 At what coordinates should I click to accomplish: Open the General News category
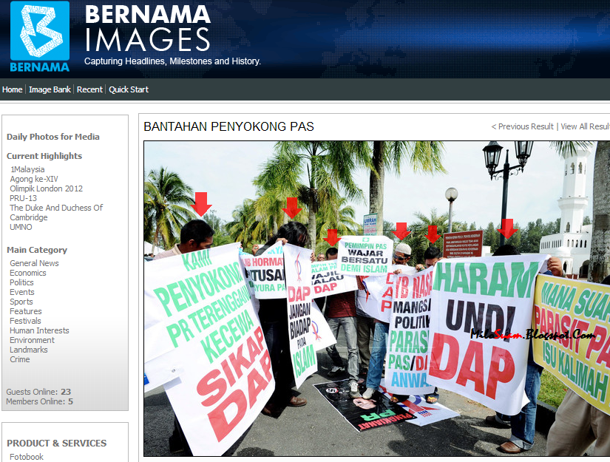pos(34,263)
